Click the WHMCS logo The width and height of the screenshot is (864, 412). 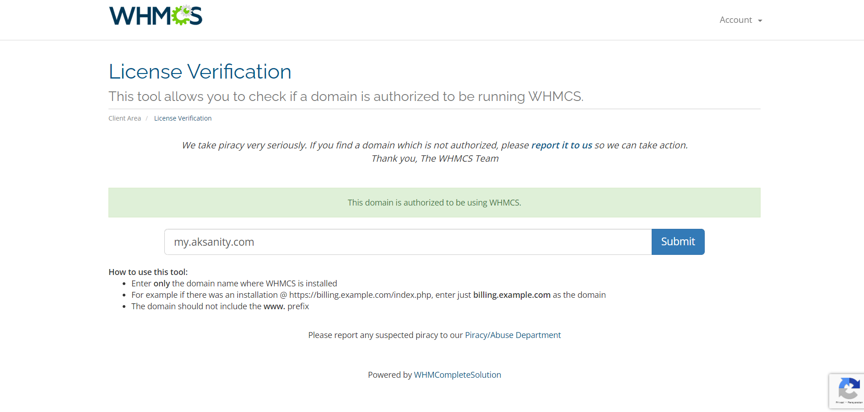[x=156, y=16]
